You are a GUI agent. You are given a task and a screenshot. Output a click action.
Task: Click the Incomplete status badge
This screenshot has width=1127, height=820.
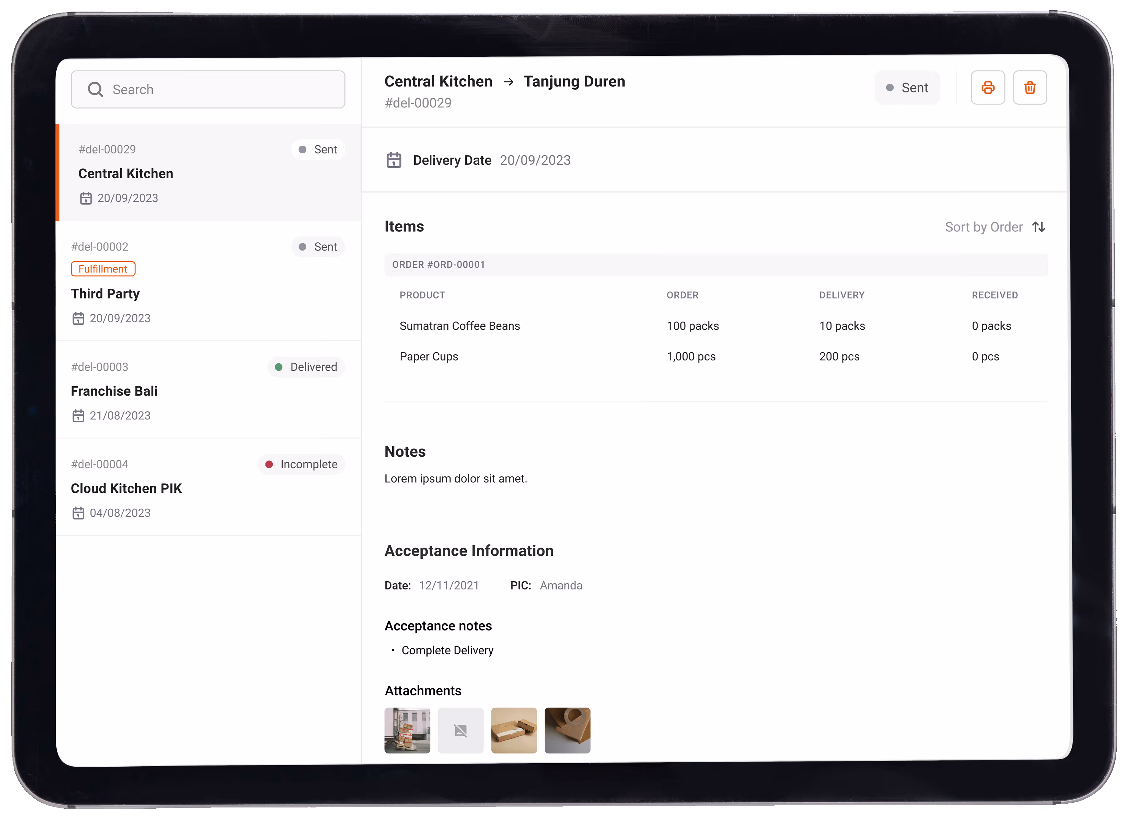pyautogui.click(x=301, y=464)
